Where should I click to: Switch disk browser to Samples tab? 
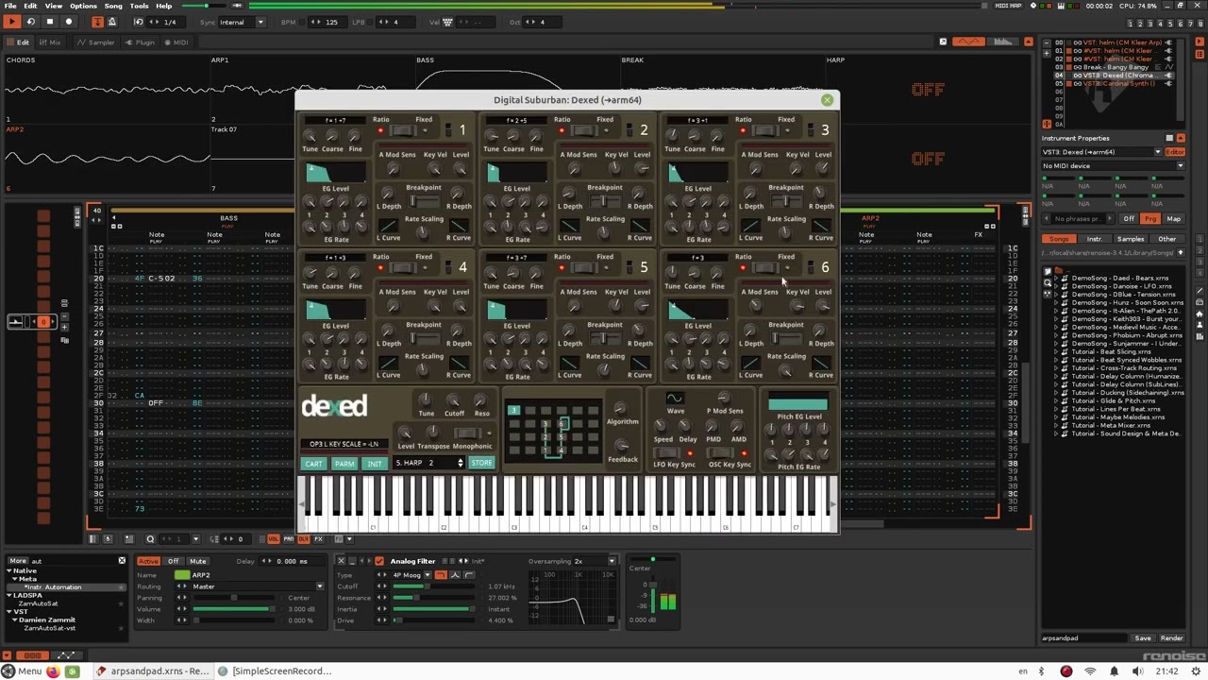tap(1131, 239)
